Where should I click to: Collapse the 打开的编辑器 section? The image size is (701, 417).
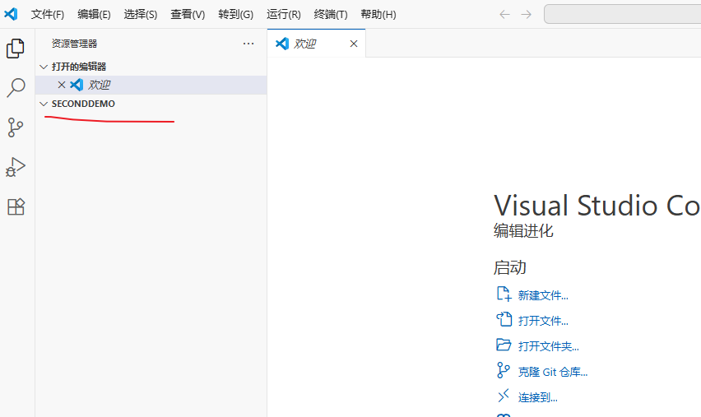44,67
